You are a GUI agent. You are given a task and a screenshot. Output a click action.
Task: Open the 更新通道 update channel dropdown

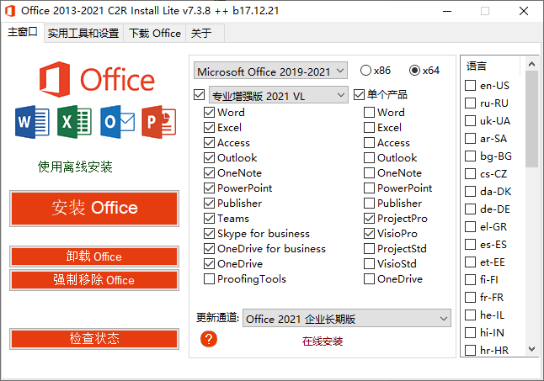[x=347, y=319]
